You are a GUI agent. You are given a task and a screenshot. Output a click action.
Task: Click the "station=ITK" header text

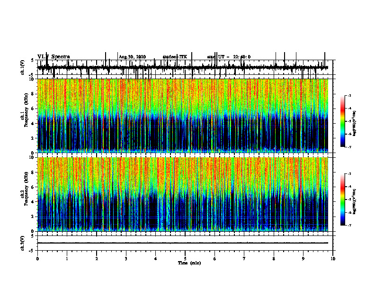(x=175, y=57)
